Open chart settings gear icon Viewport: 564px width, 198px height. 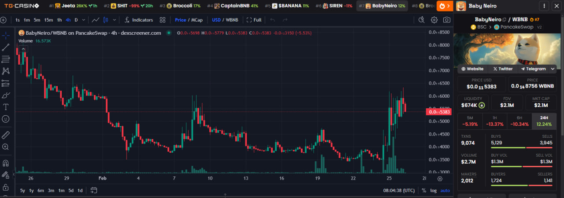click(x=434, y=20)
